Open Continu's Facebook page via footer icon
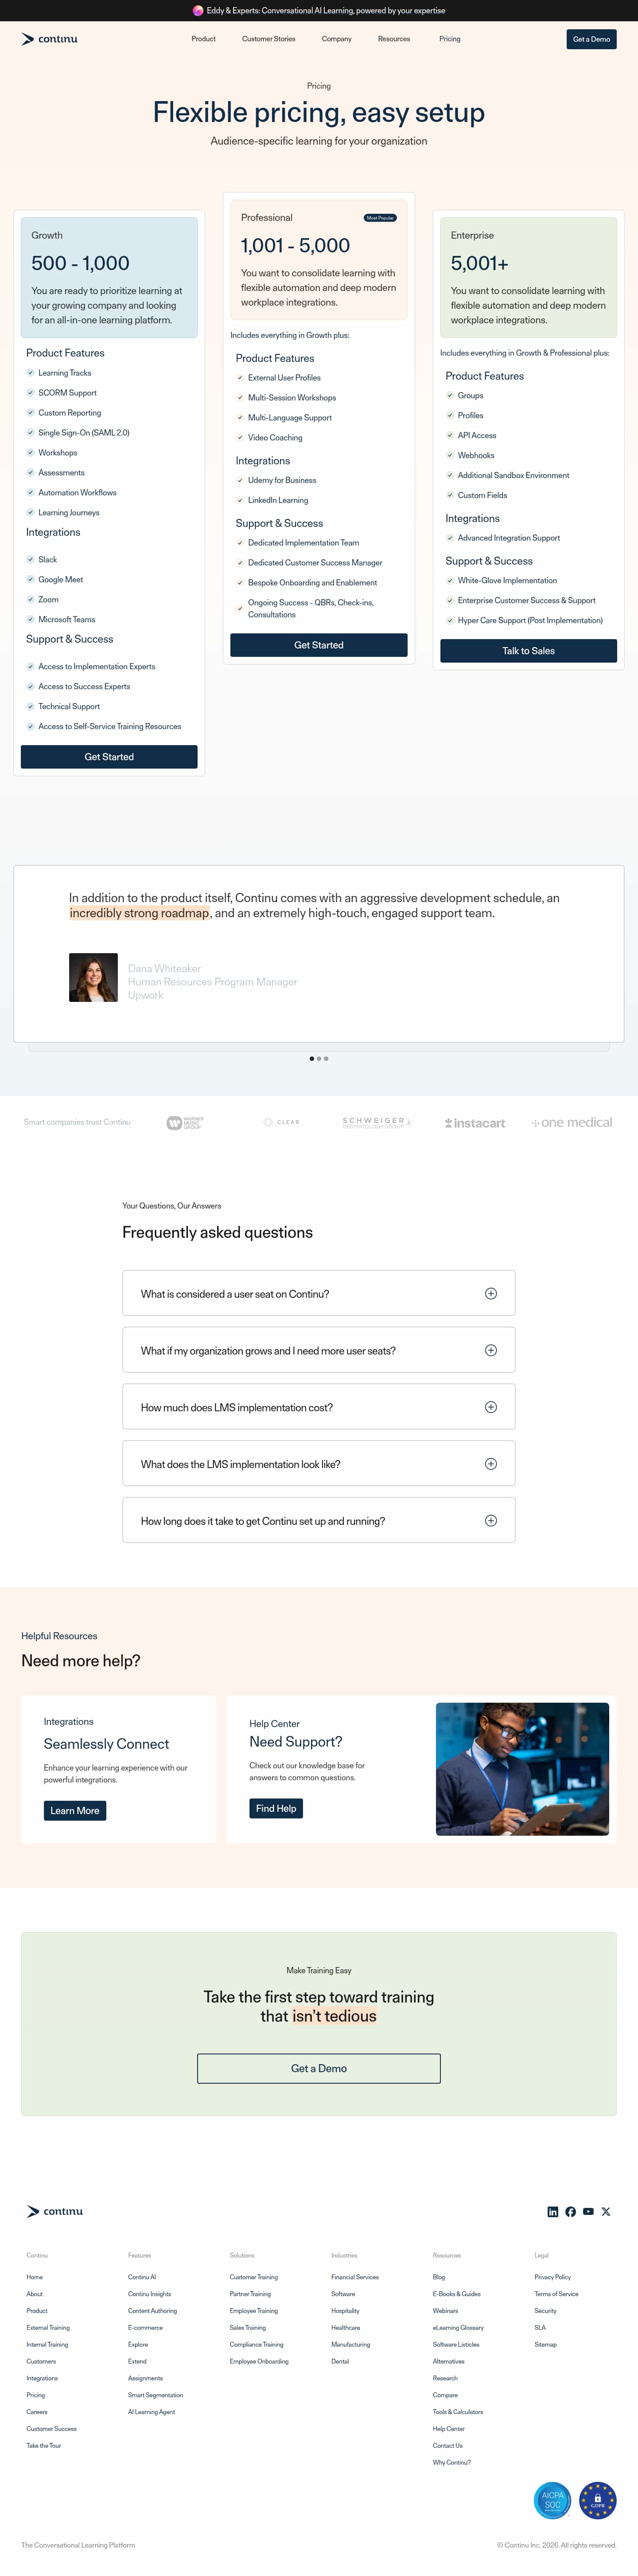 tap(570, 2212)
